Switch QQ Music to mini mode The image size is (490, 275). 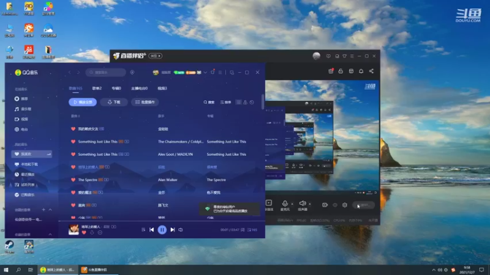coord(232,72)
